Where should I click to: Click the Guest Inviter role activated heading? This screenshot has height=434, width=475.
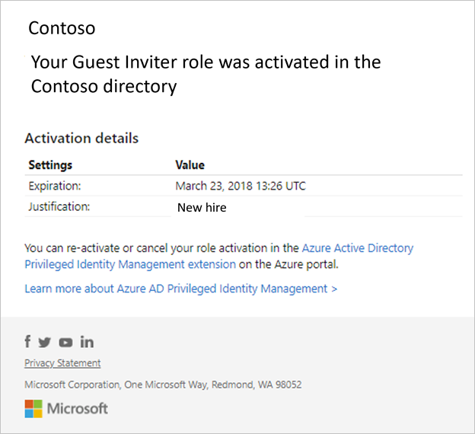206,75
